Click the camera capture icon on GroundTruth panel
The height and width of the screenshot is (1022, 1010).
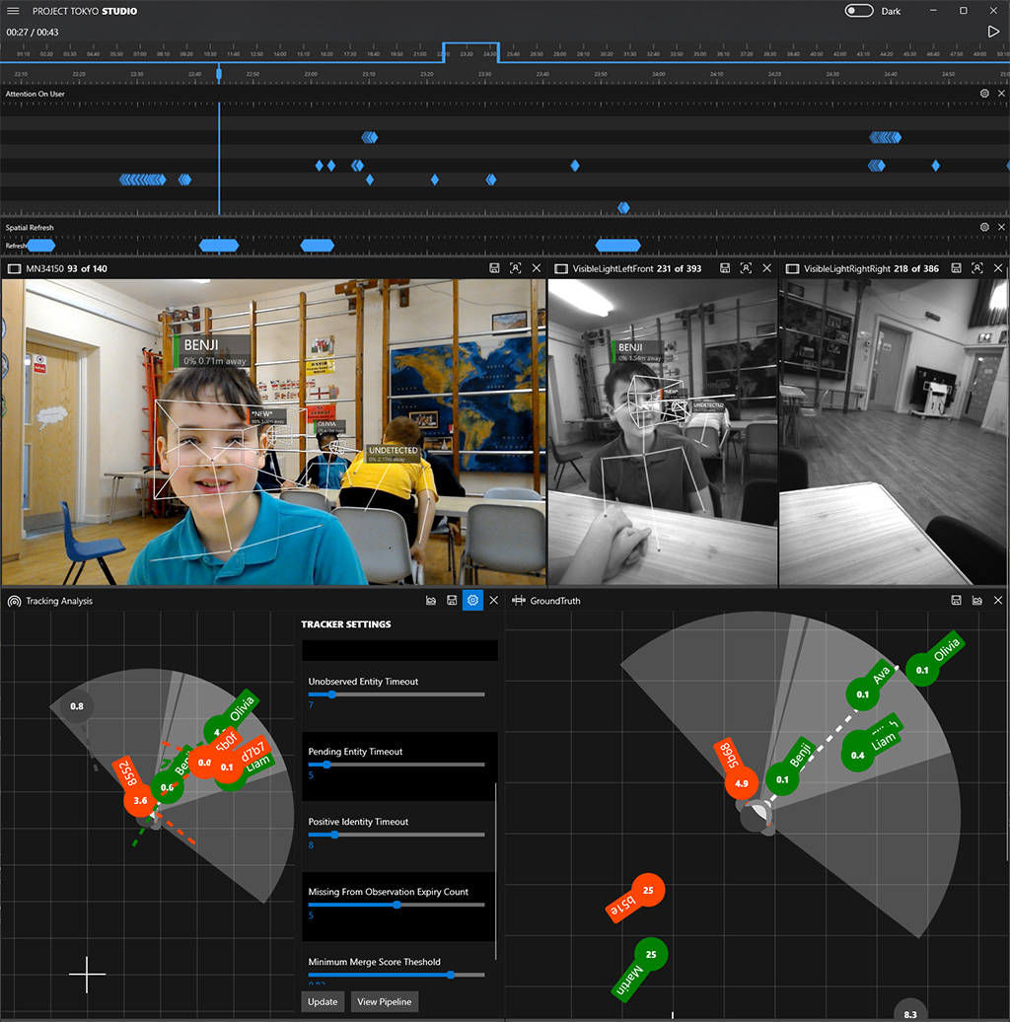click(x=975, y=600)
